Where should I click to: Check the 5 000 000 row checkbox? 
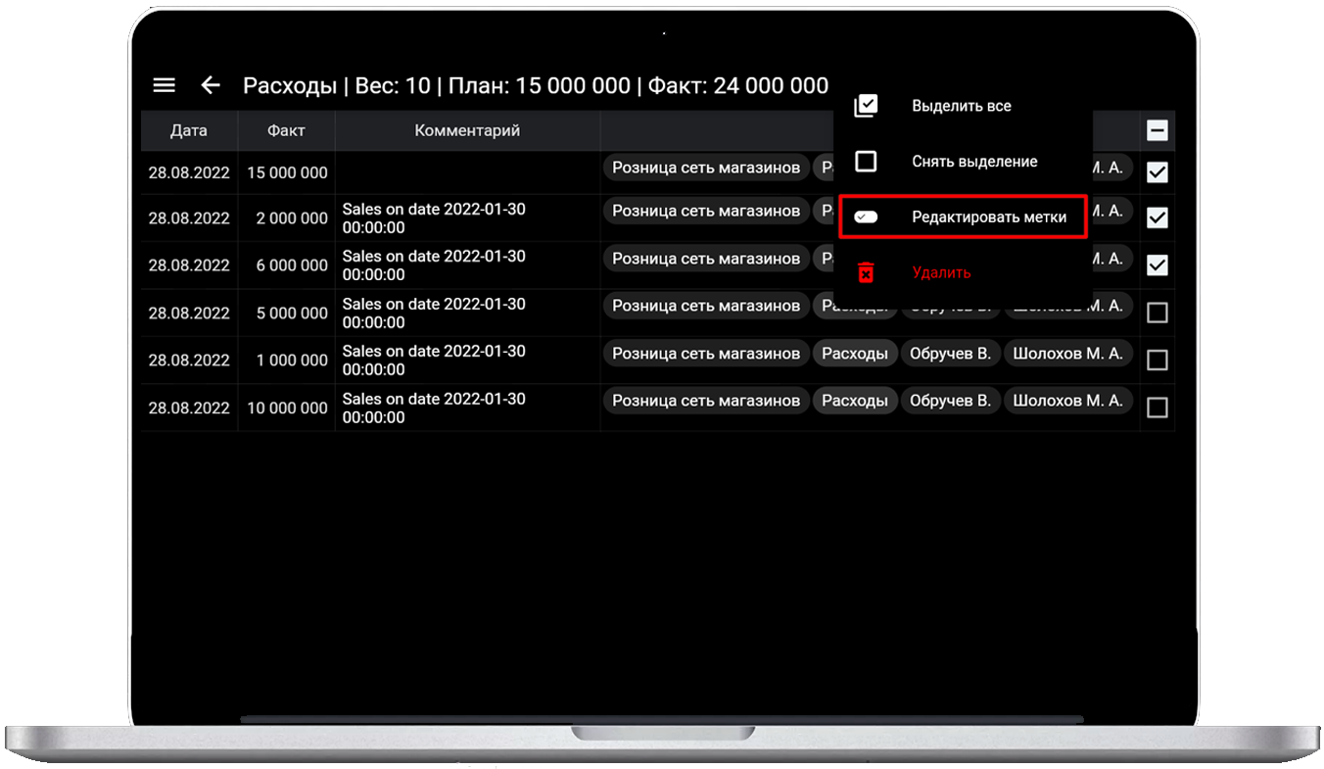1157,312
